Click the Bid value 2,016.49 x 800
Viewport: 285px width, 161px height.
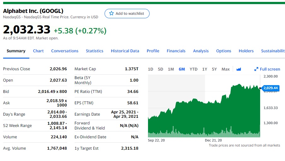coord(52,91)
